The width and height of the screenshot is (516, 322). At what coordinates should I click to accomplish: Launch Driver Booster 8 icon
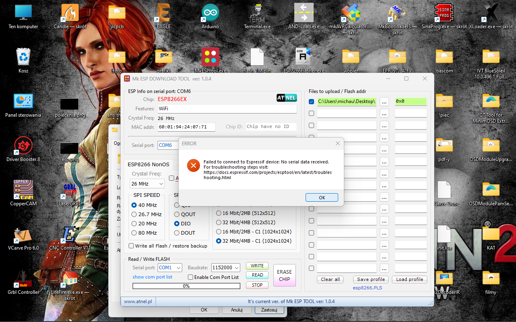click(x=23, y=146)
